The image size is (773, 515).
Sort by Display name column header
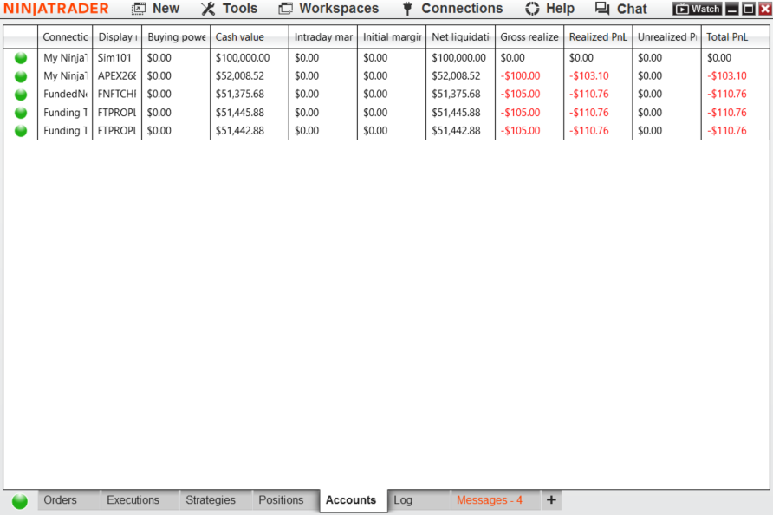tap(117, 37)
